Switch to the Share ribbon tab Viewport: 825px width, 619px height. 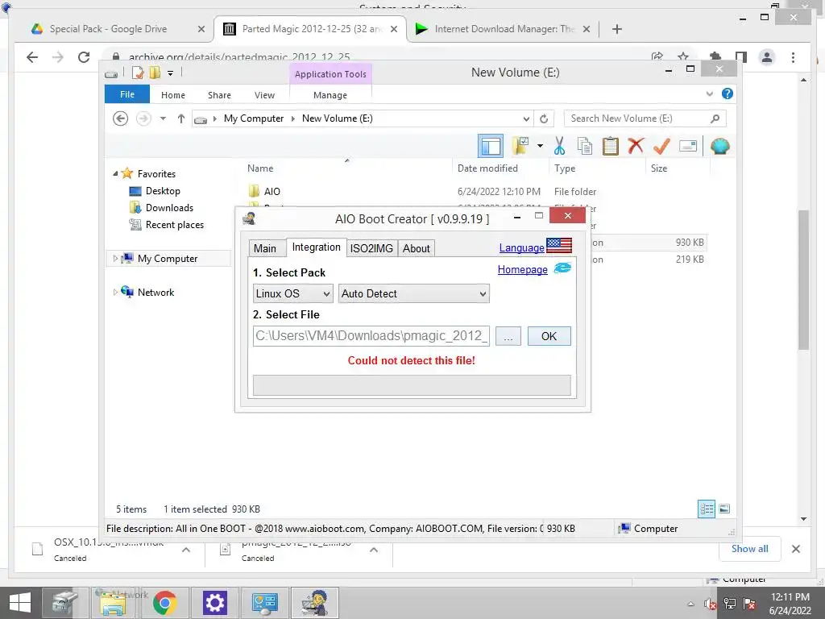(219, 95)
